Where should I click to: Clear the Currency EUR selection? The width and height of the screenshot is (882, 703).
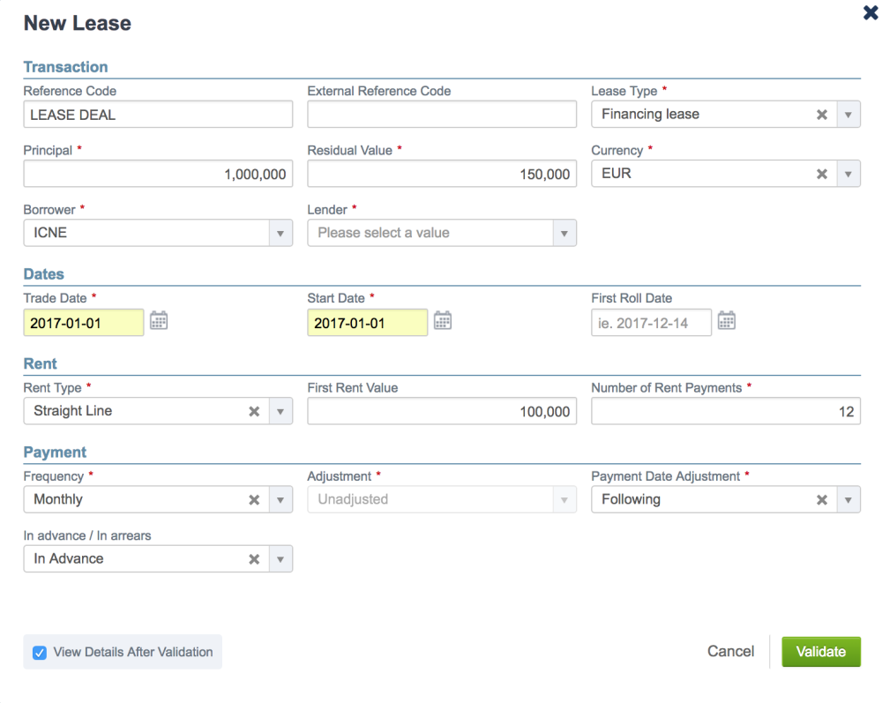pos(822,174)
